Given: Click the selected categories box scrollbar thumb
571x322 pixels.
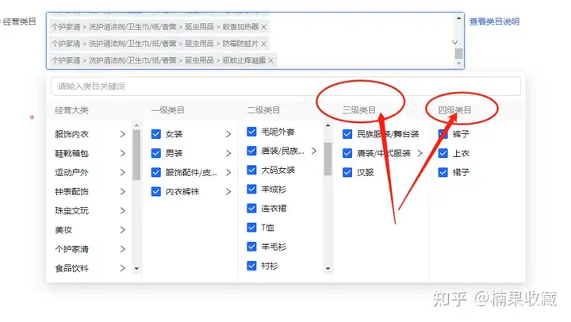Looking at the screenshot, I should pos(459,53).
